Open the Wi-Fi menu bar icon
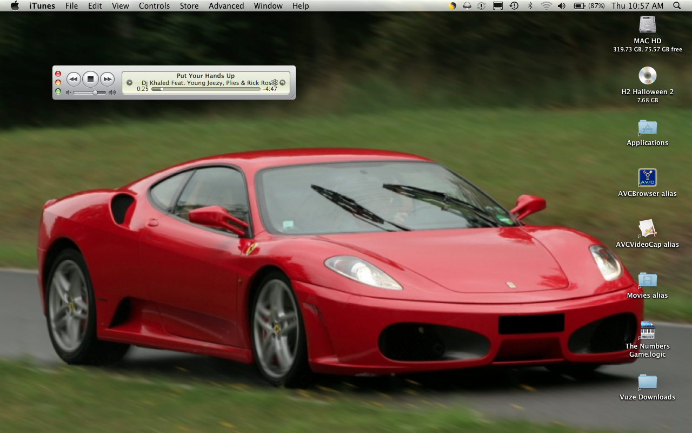 tap(546, 5)
